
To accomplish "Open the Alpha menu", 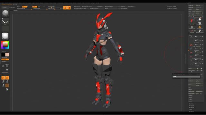I will (x=3, y=3).
